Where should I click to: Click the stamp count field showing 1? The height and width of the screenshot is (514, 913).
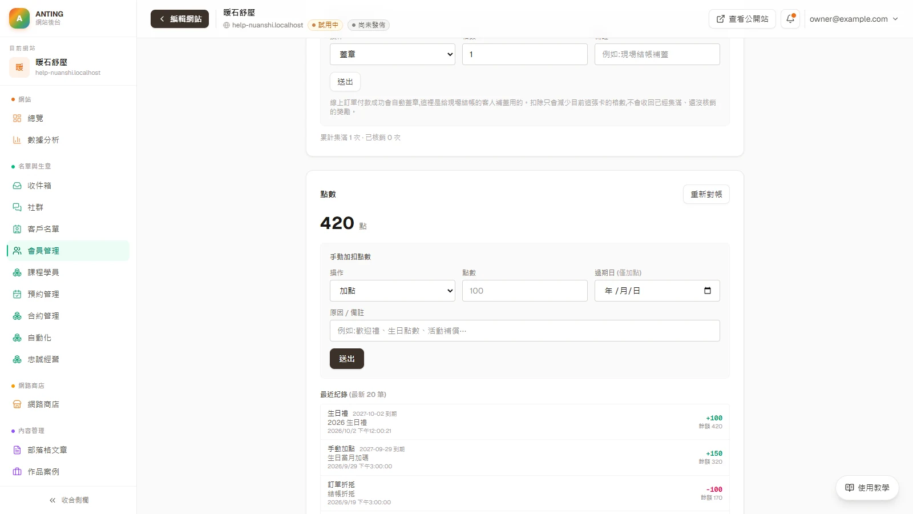pos(525,54)
